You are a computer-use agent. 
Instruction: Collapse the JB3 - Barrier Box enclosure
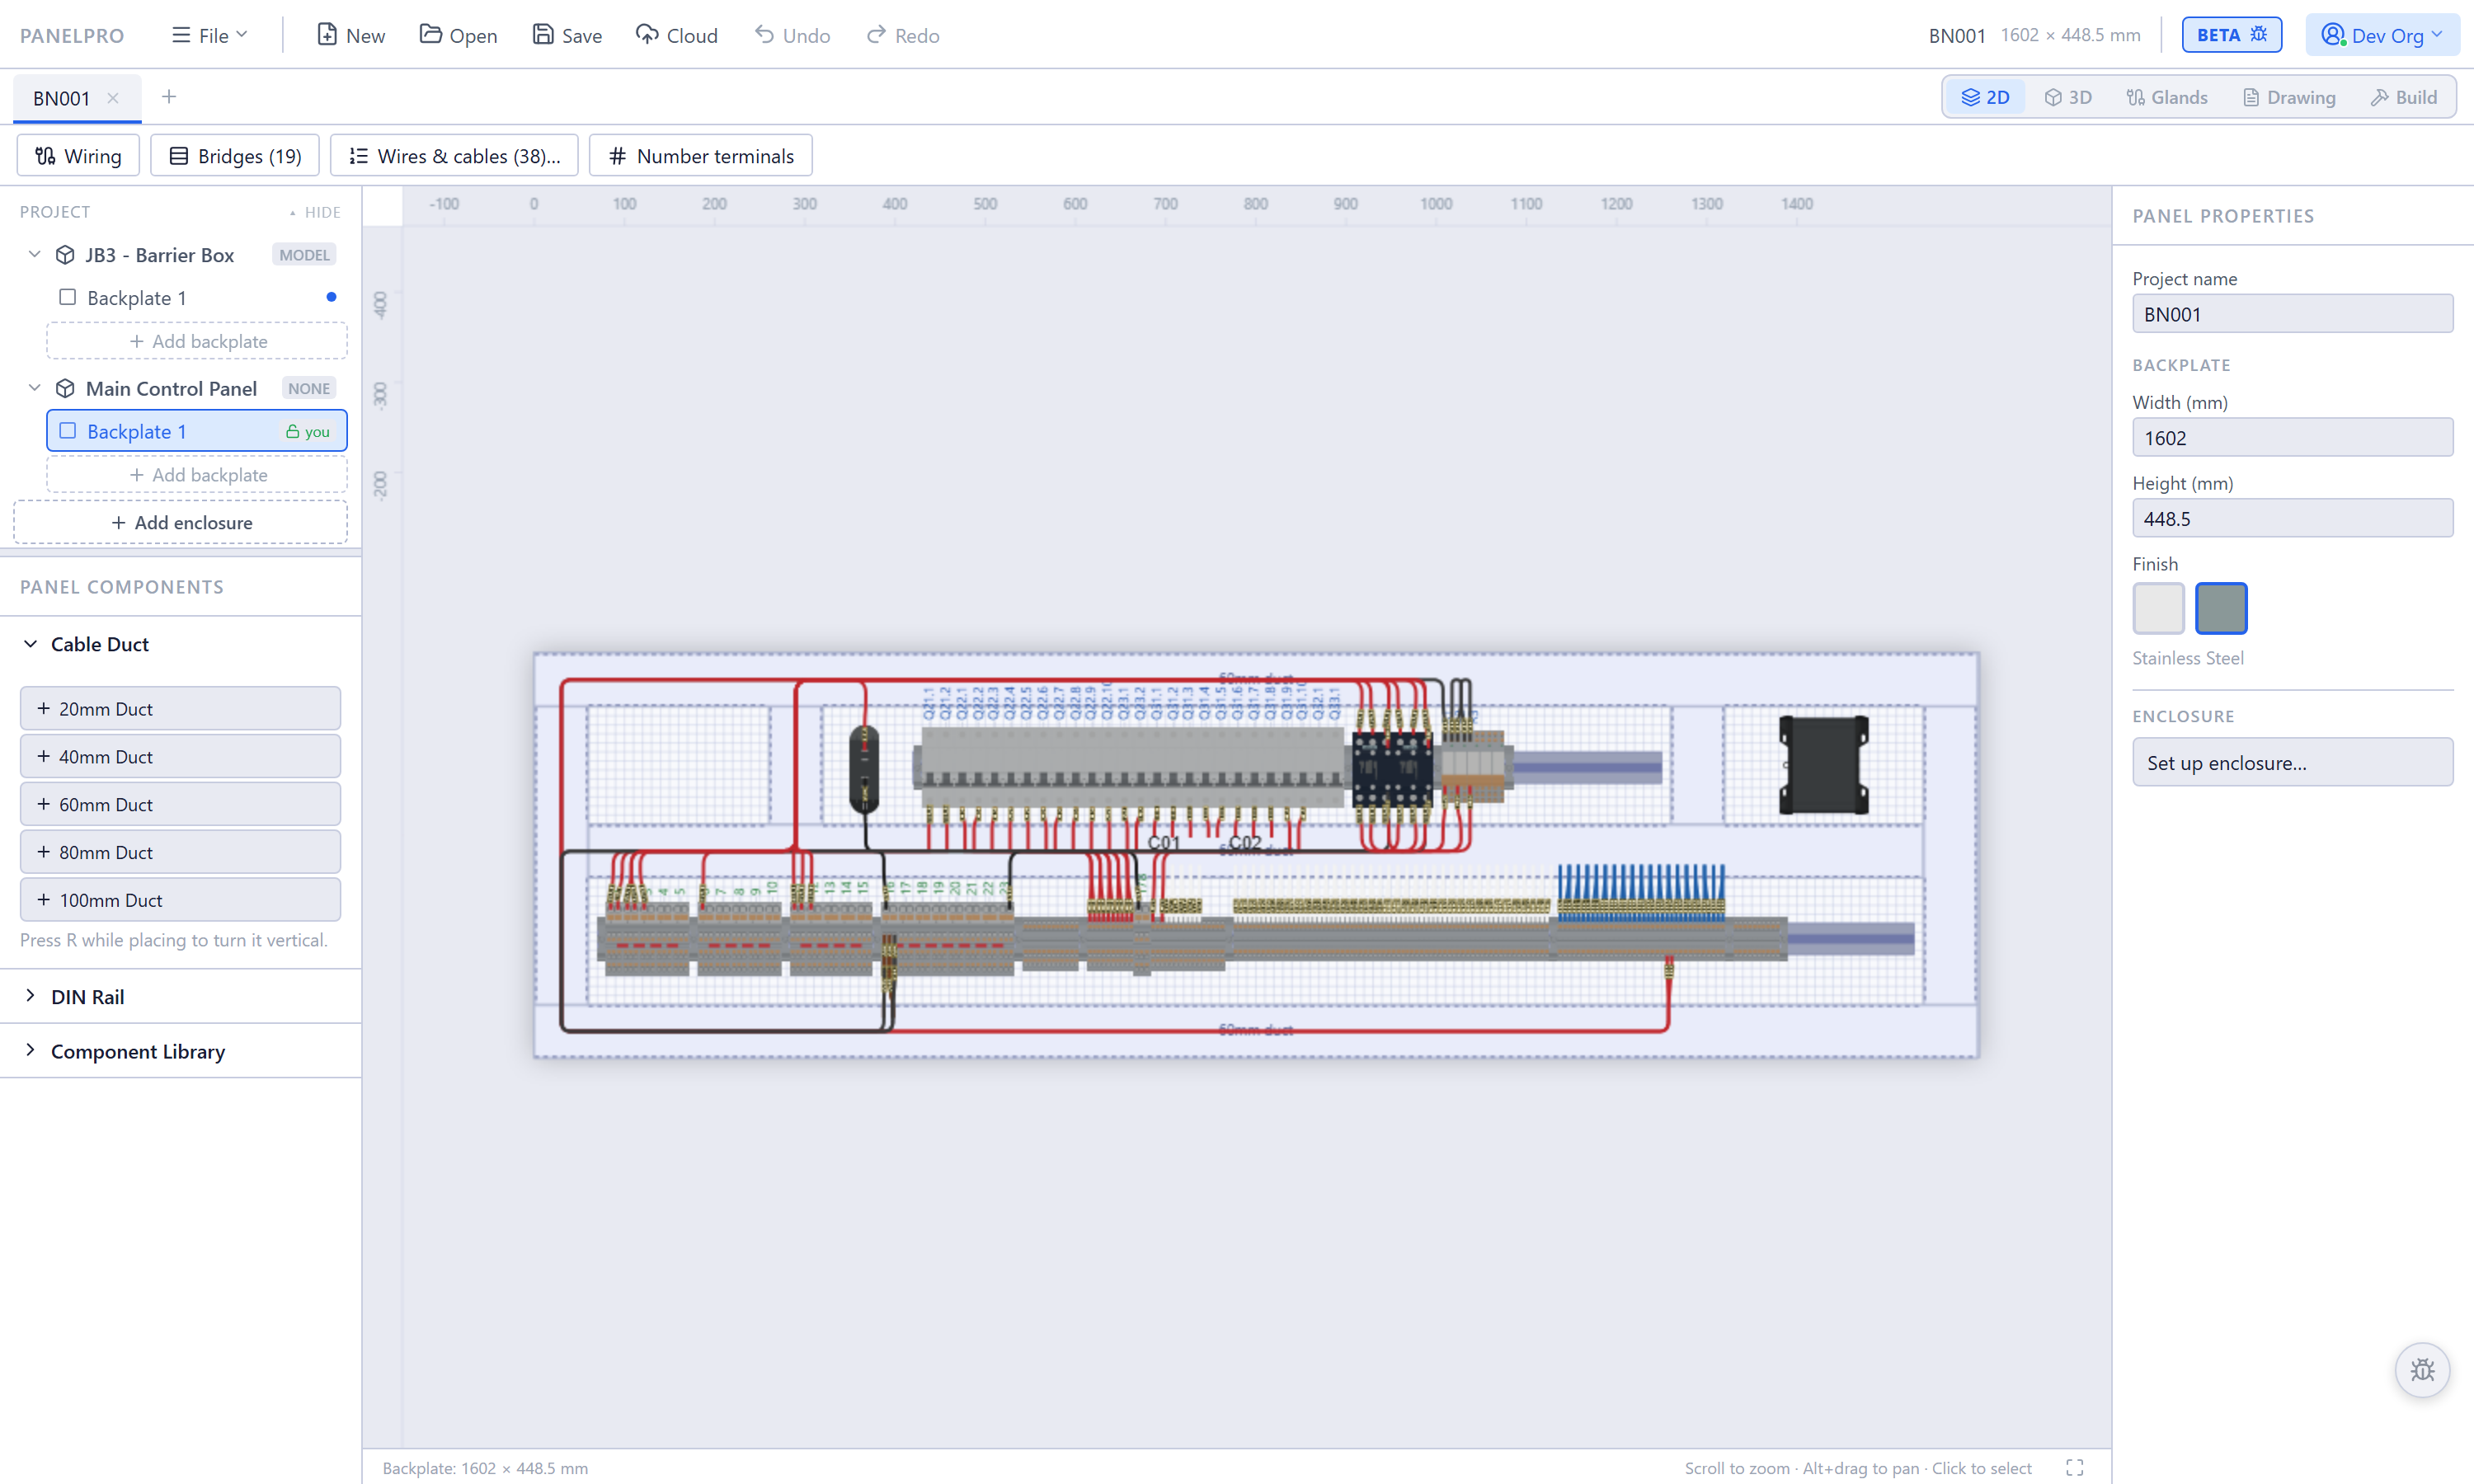pyautogui.click(x=34, y=254)
